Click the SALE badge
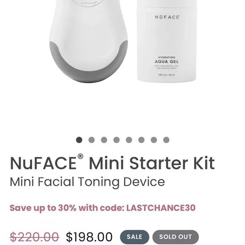Screen dimensions: 245x245 pyautogui.click(x=134, y=237)
